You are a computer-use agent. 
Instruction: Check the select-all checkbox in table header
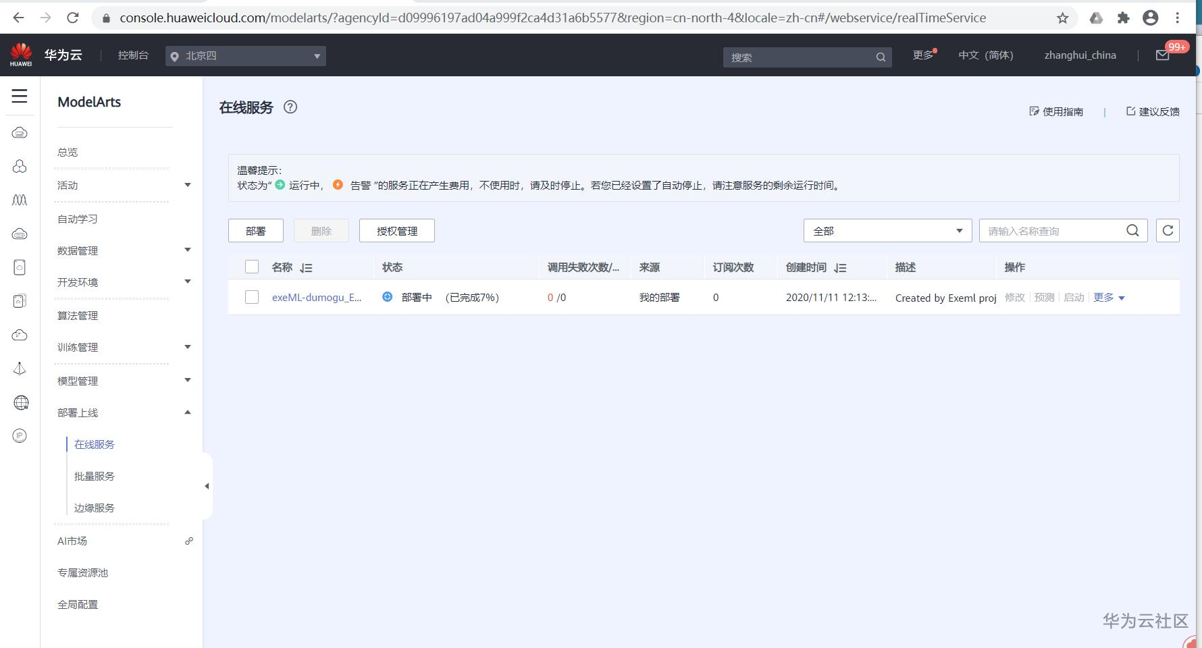click(x=252, y=267)
